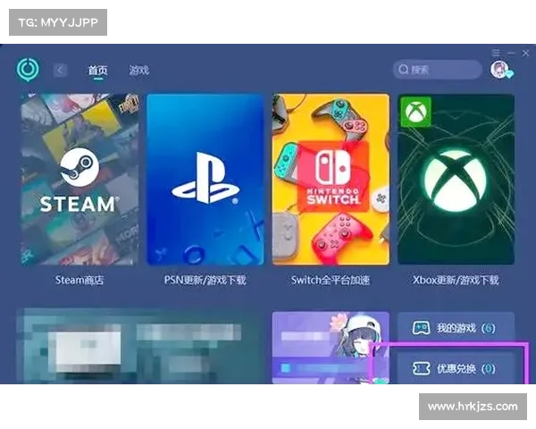The width and height of the screenshot is (536, 429).
Task: Open the anime girl promo banner
Action: tap(331, 348)
